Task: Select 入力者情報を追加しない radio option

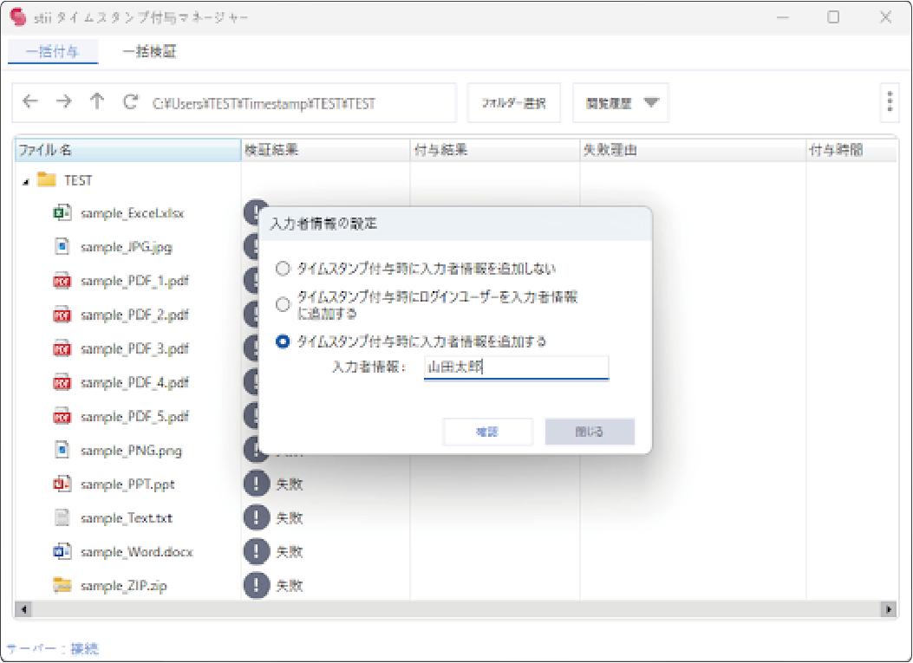Action: pyautogui.click(x=283, y=268)
